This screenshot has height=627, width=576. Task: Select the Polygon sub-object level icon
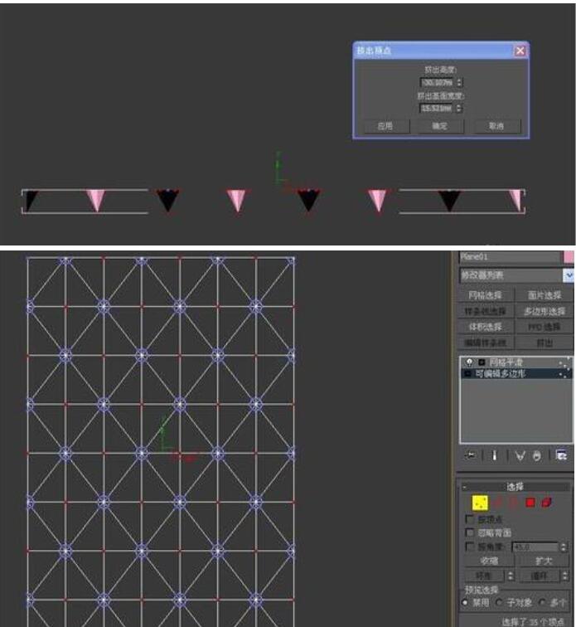530,502
